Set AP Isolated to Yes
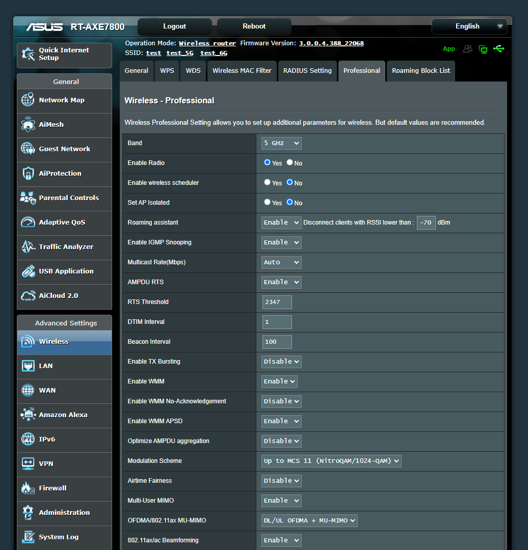The image size is (528, 550). [267, 202]
